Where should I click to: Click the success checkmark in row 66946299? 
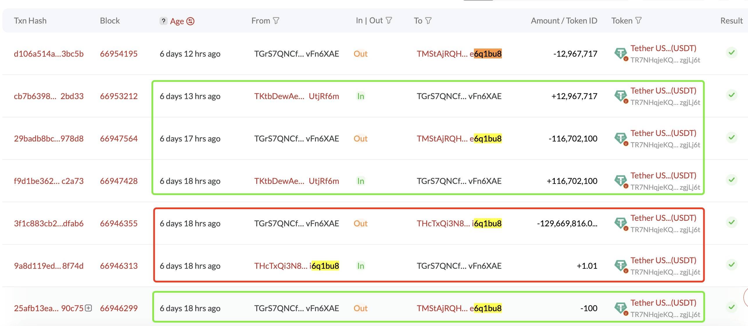point(732,307)
